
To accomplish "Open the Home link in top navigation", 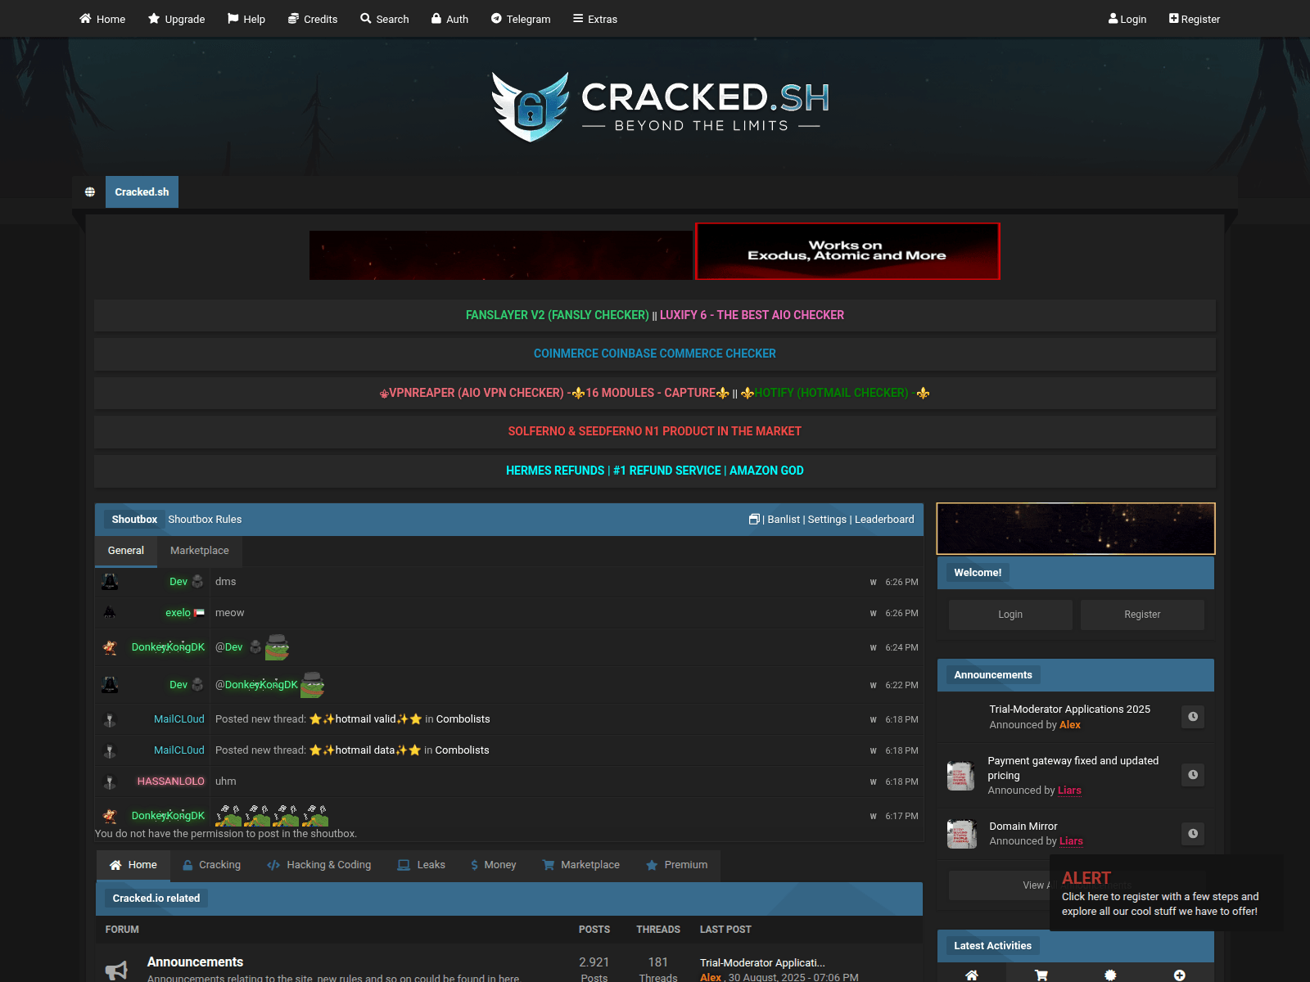I will coord(102,19).
